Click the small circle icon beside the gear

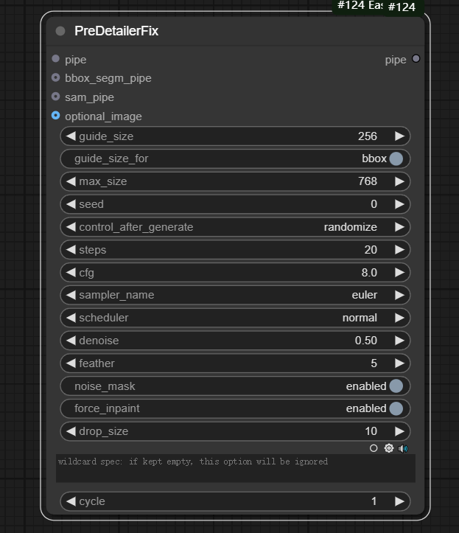click(x=374, y=448)
